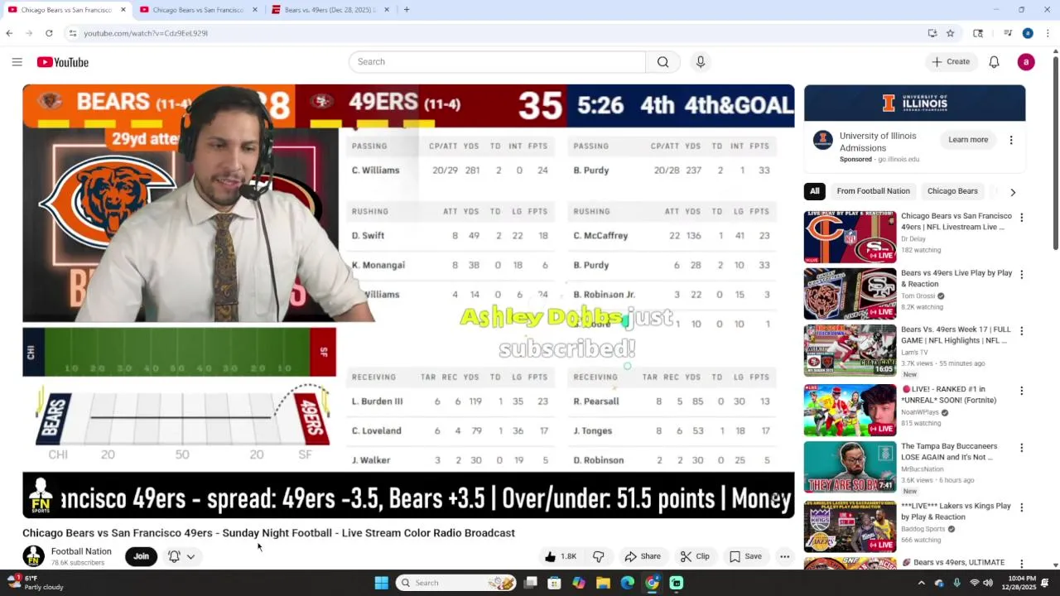Open options for MrBucsNation video
This screenshot has height=596, width=1060.
point(1021,448)
